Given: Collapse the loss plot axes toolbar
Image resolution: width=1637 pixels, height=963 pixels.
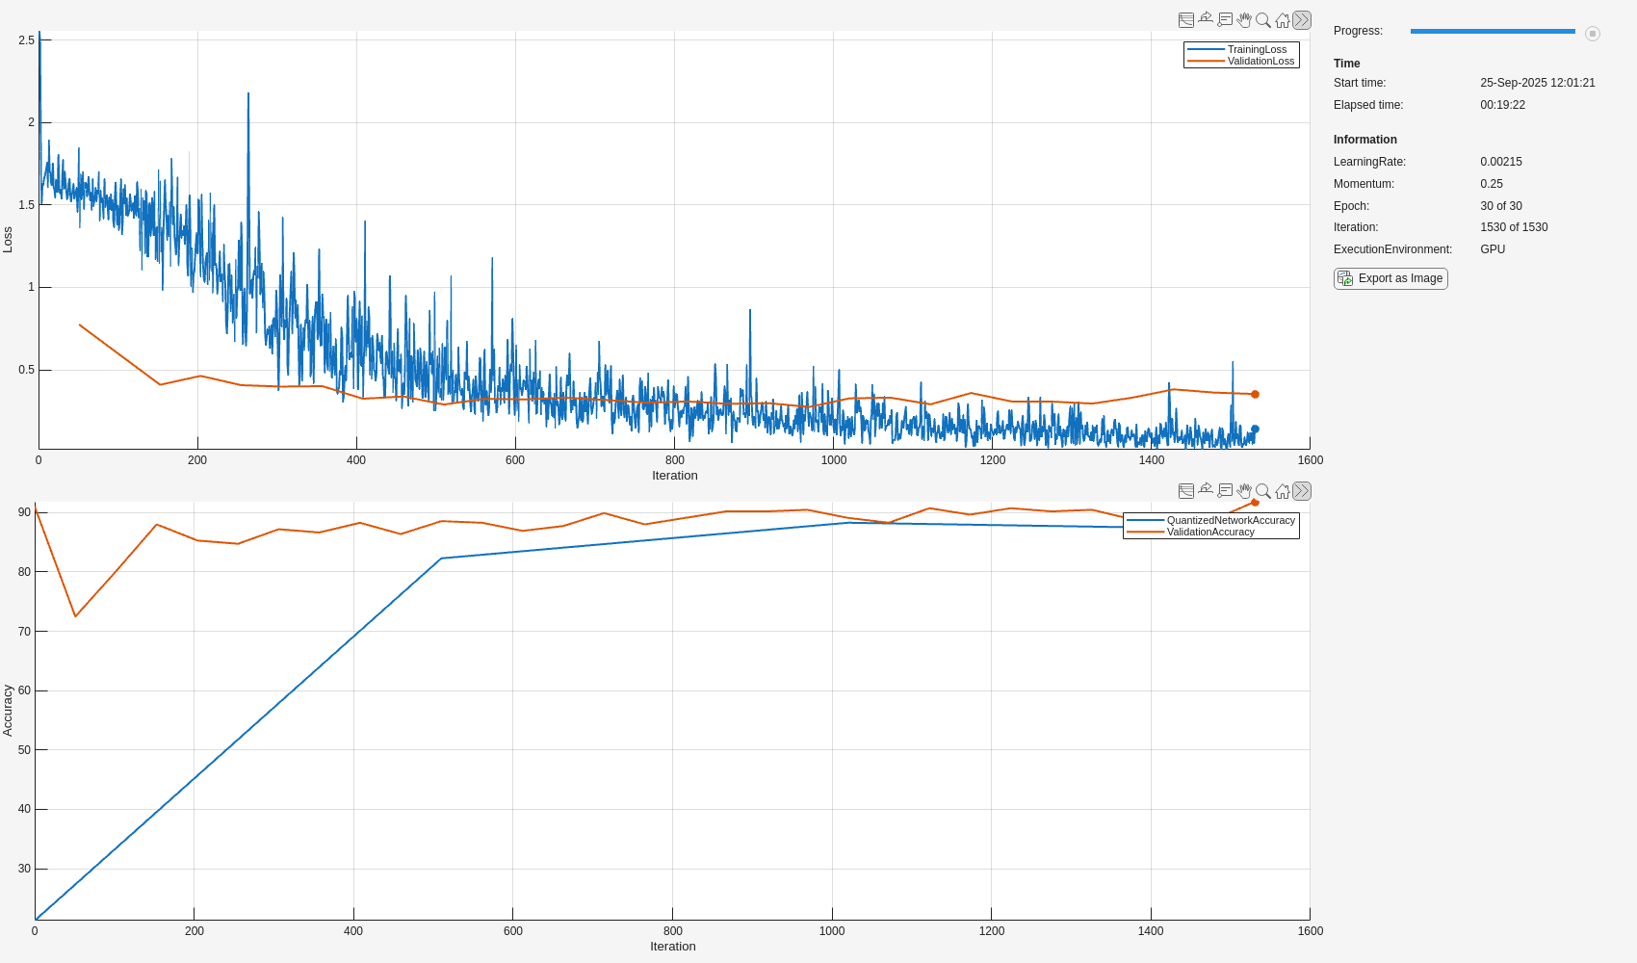Looking at the screenshot, I should (1302, 20).
